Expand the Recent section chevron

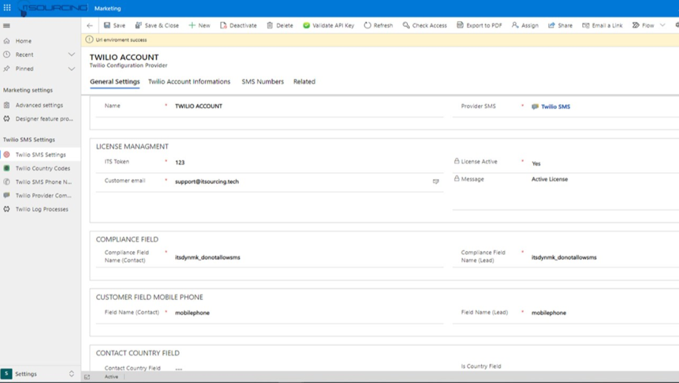tap(71, 55)
